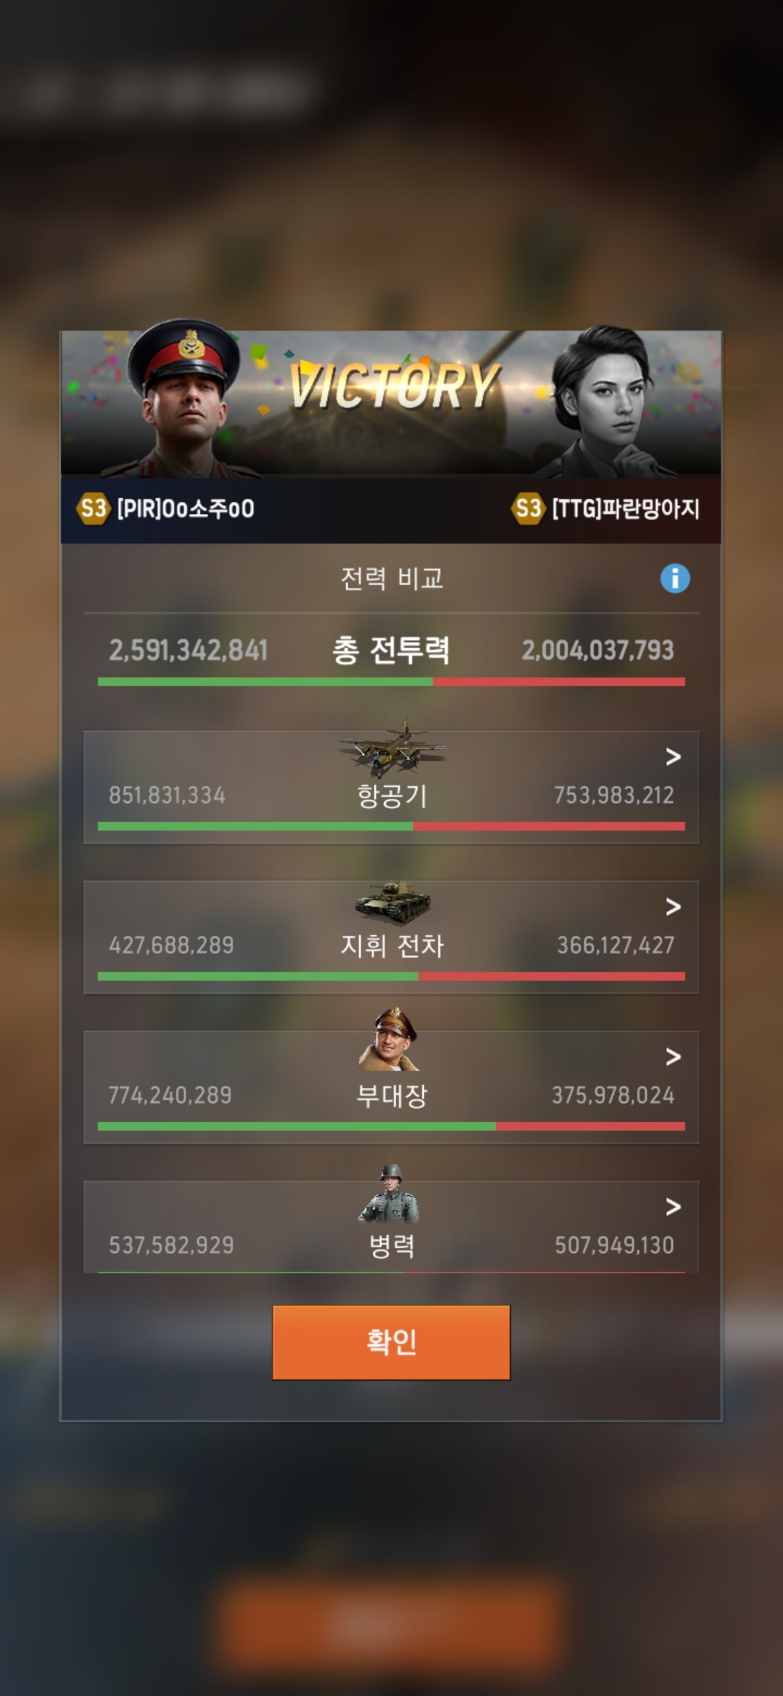Expand the 병력 details arrow
783x1696 pixels.
coord(674,1207)
